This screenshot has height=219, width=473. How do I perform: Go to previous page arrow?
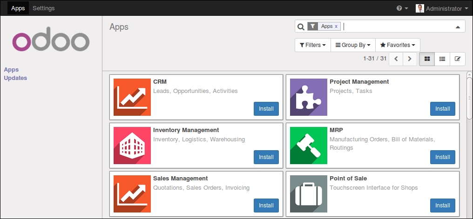coord(396,59)
